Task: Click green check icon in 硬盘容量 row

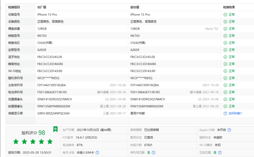Action: (x=225, y=29)
